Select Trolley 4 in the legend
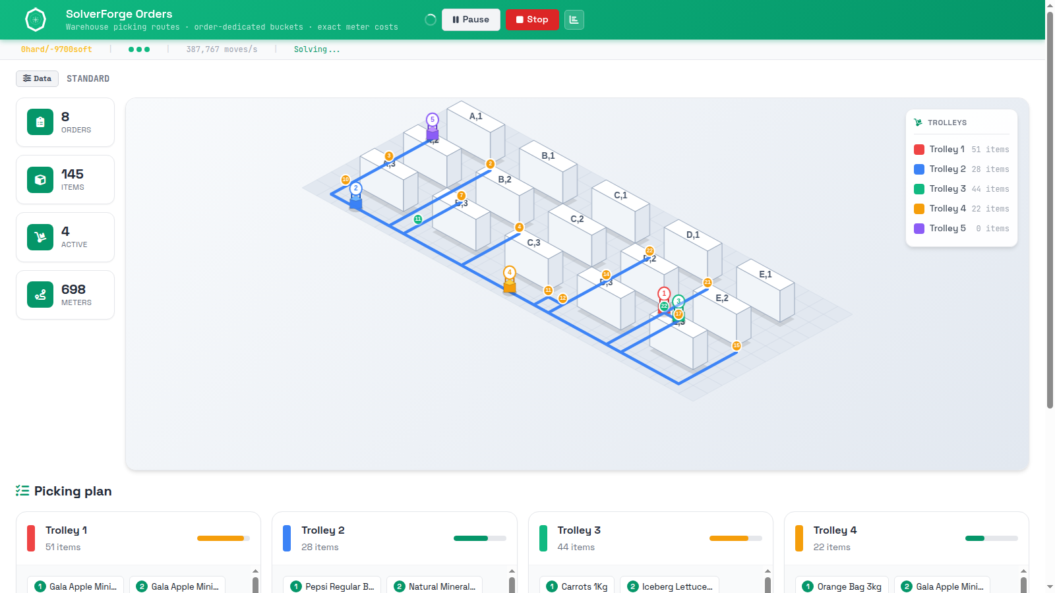Image resolution: width=1055 pixels, height=593 pixels. (961, 209)
